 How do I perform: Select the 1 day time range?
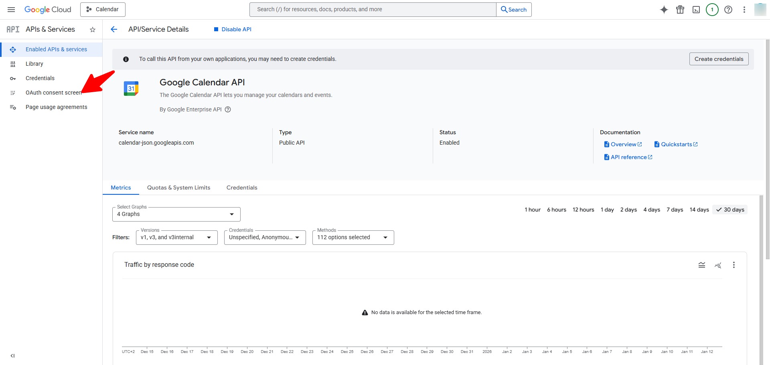[607, 210]
